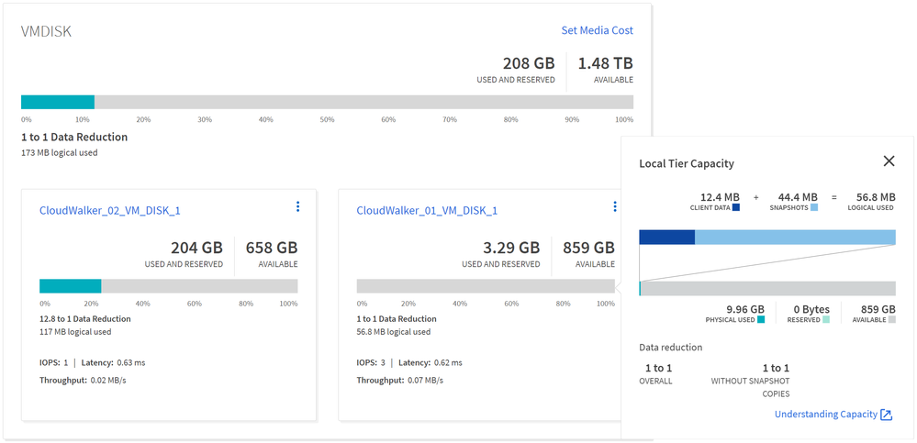Open the CloudWalker_02_VM_DISK_1 kebab menu

[x=297, y=207]
